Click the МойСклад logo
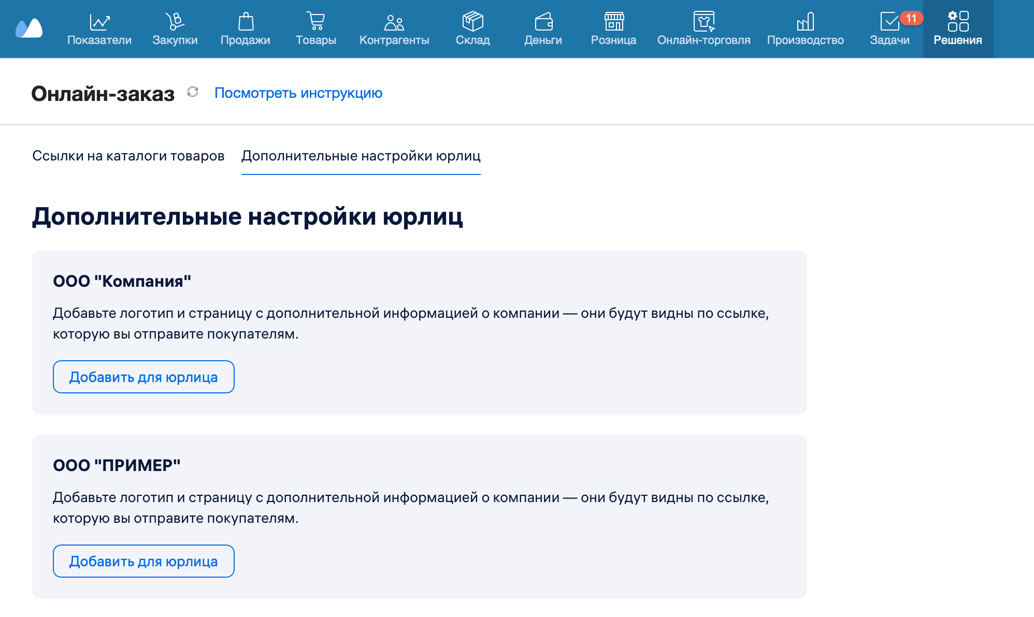The width and height of the screenshot is (1034, 617). point(30,27)
